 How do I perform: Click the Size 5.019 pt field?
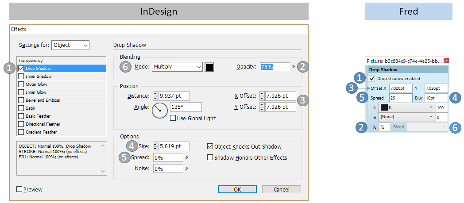pos(174,146)
